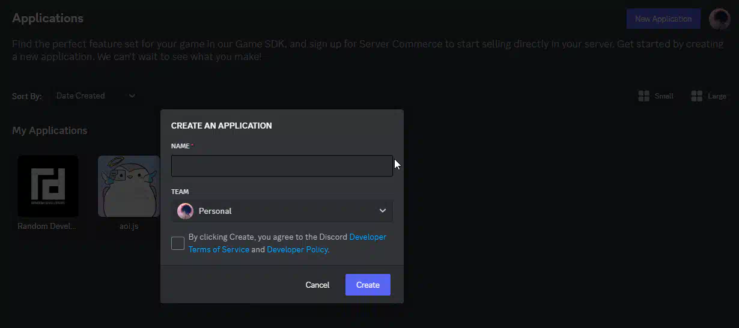Click the CREATE AN APPLICATION dialog title
Viewport: 739px width, 328px height.
point(222,126)
